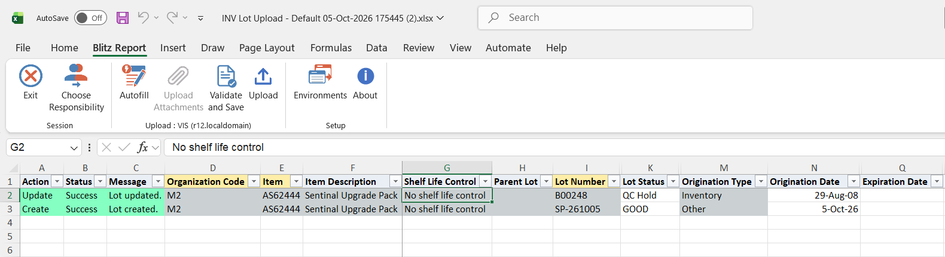The image size is (945, 257).
Task: Open the Status column filter
Action: click(x=100, y=181)
